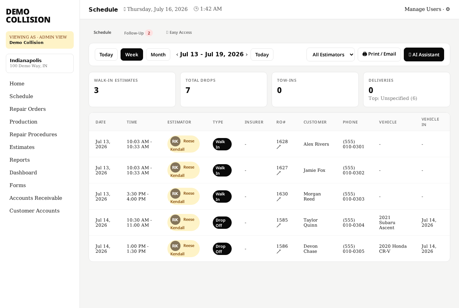Viewport: 459px width, 308px height.
Task: Click Deliveries card
Action: [407, 90]
